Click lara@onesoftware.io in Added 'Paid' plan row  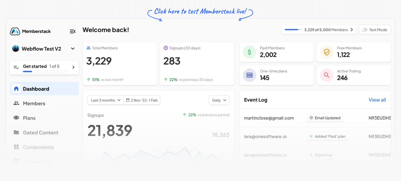coord(265,136)
